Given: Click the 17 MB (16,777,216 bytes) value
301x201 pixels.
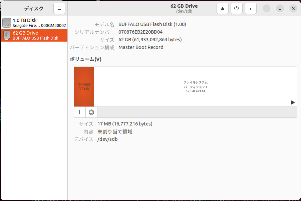Looking at the screenshot, I should (x=125, y=124).
